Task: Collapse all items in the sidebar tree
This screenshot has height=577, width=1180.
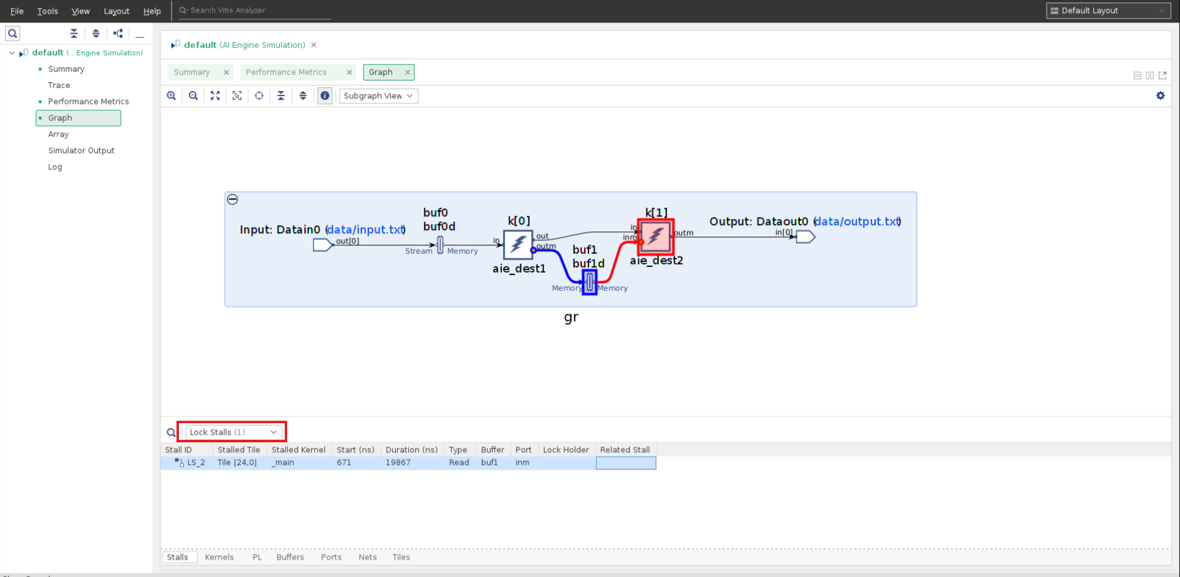Action: coord(74,34)
